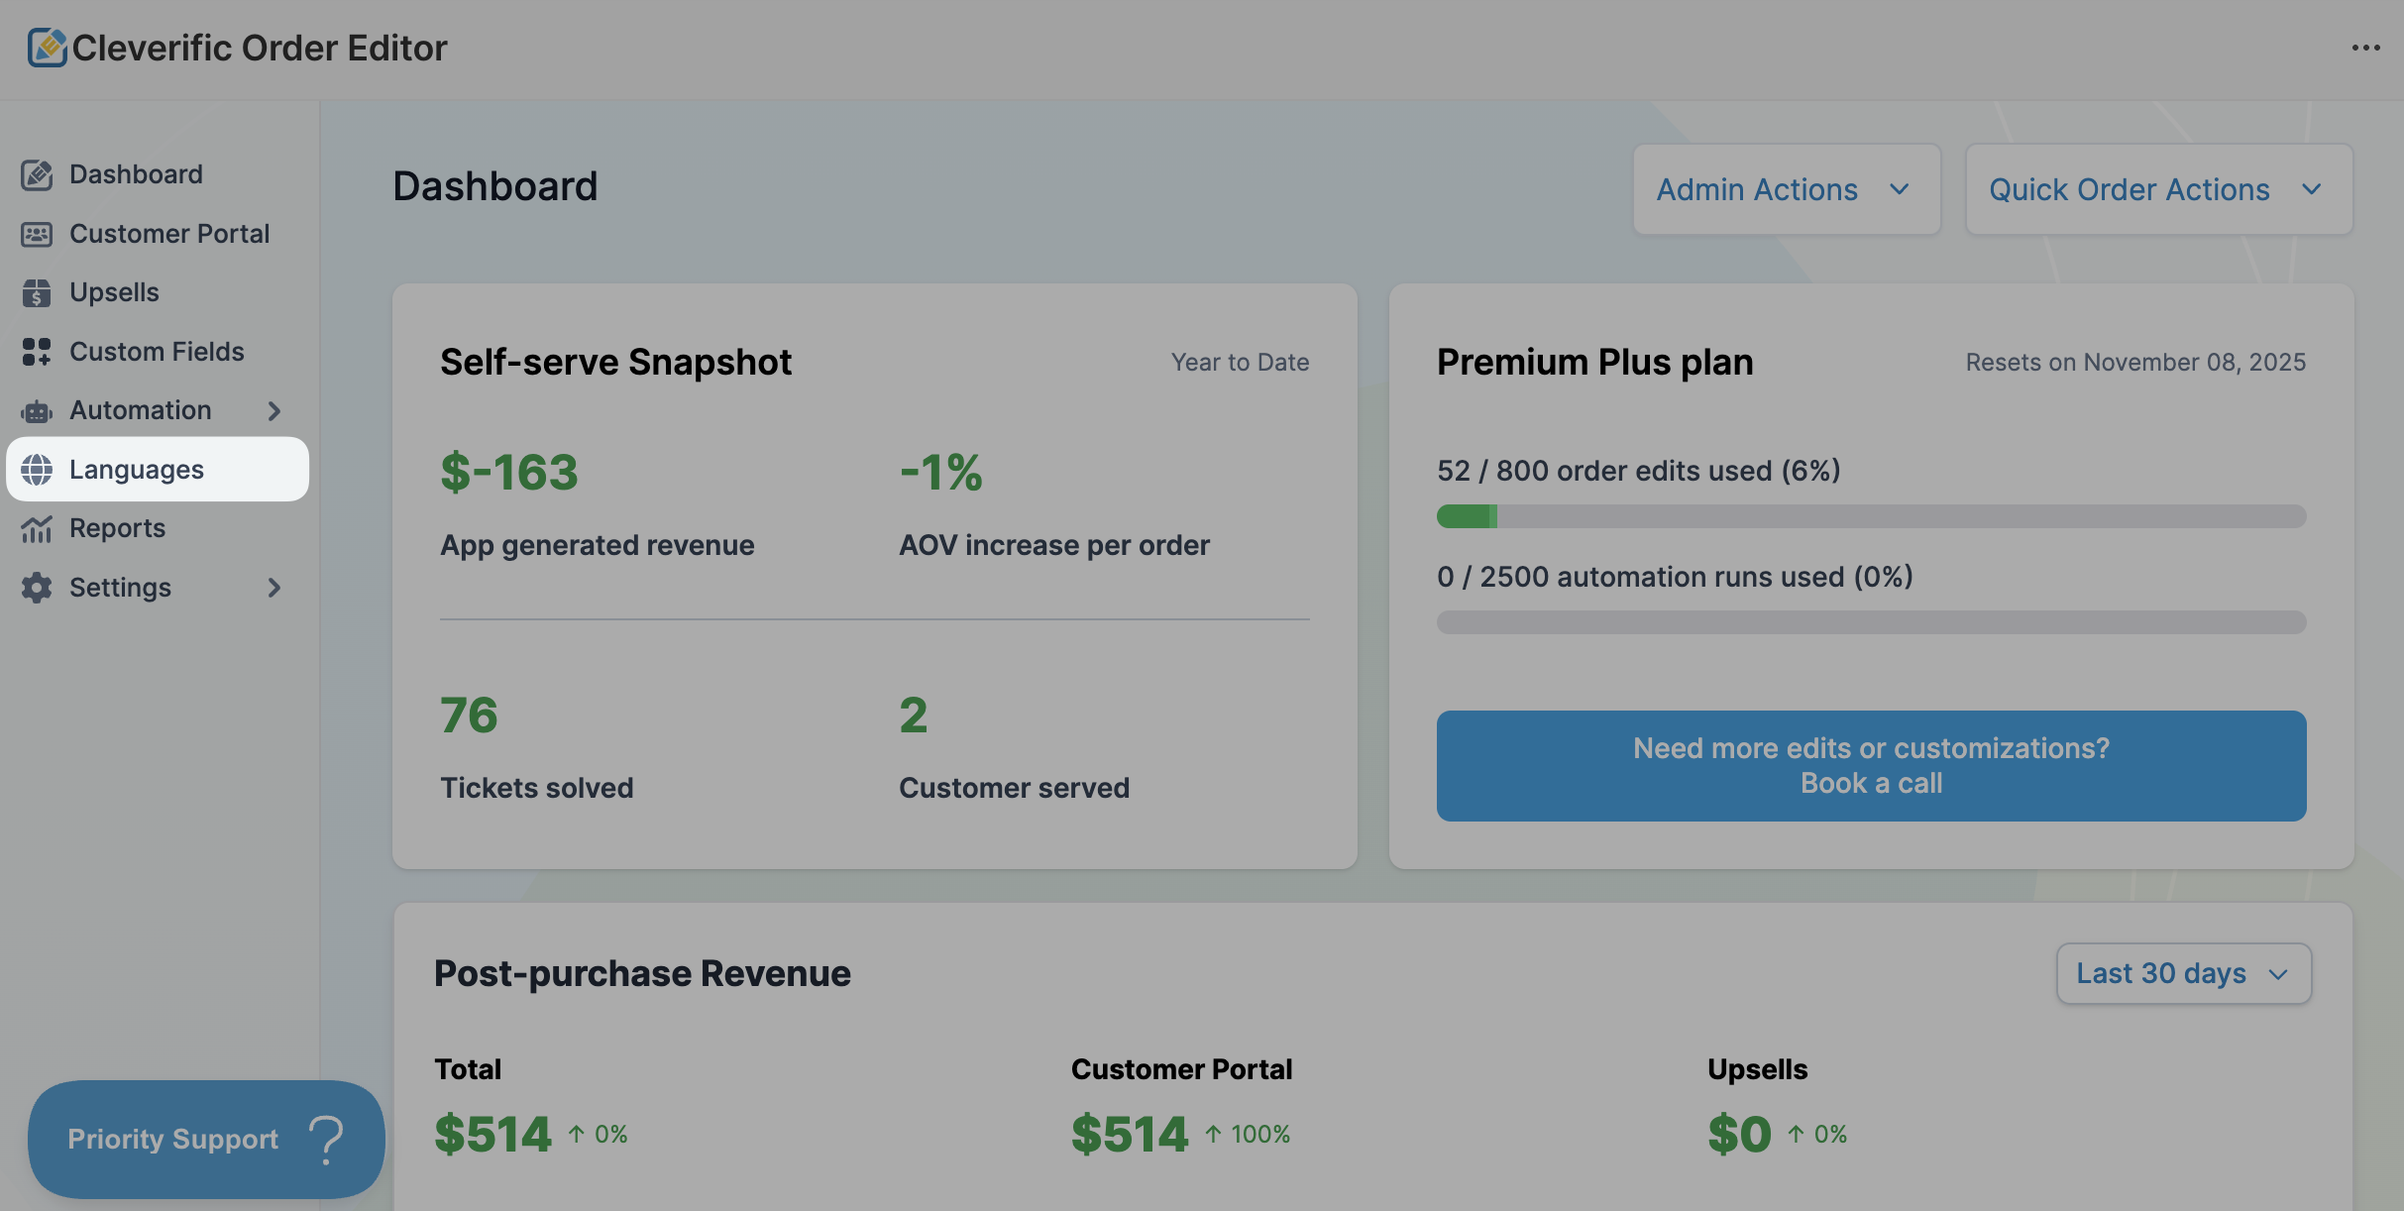Click the Upsells dollar bag icon

(x=37, y=292)
